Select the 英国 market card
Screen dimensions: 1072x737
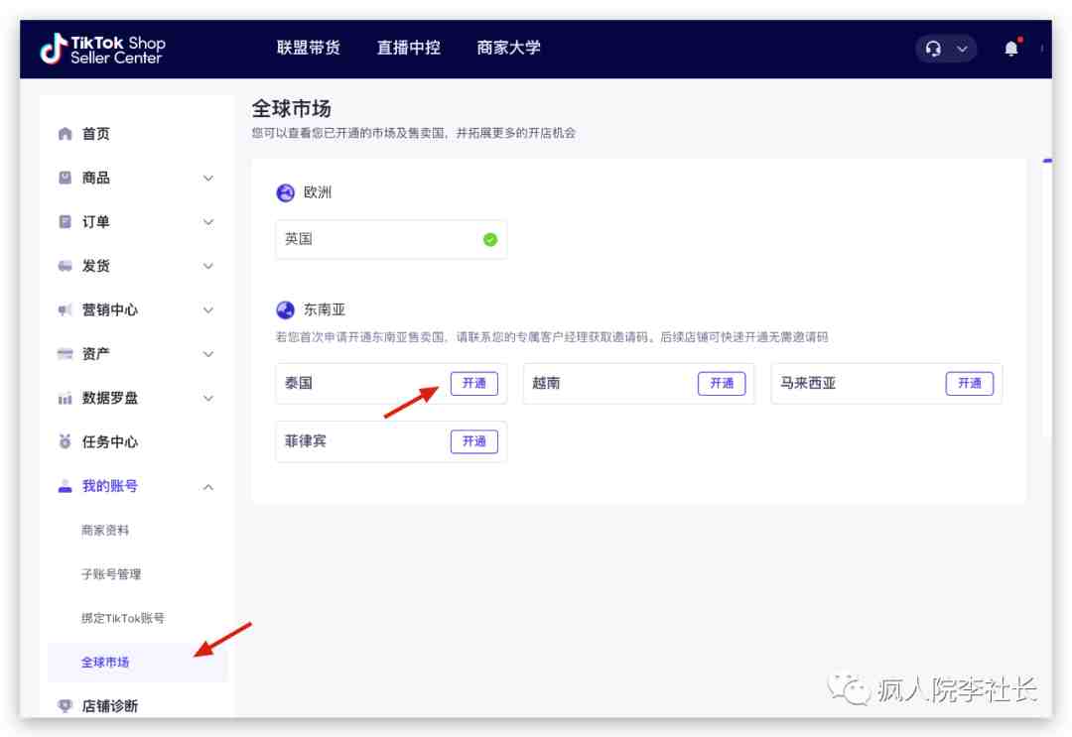[x=391, y=239]
